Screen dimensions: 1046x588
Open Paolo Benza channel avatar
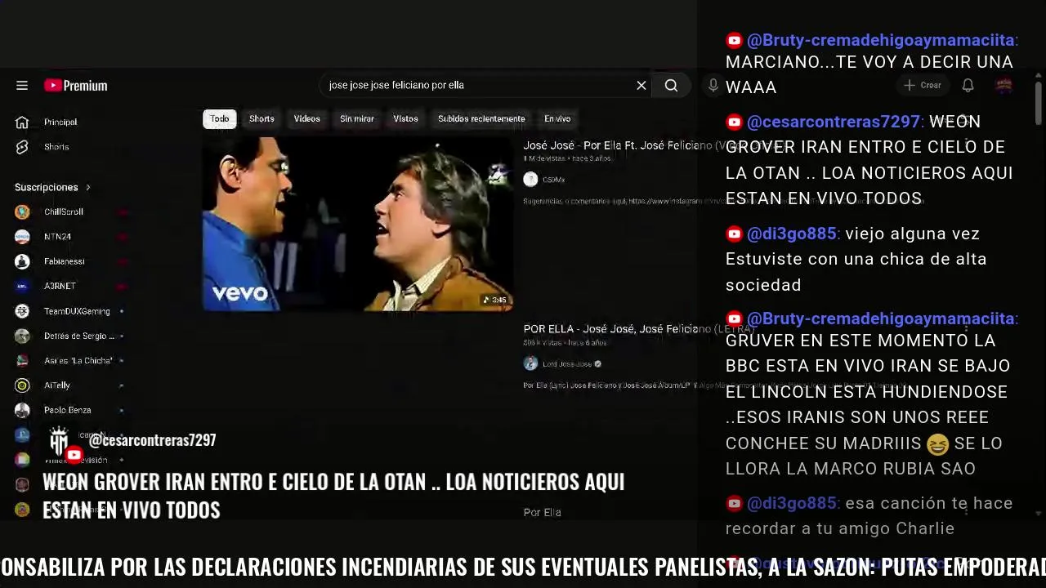tap(22, 410)
